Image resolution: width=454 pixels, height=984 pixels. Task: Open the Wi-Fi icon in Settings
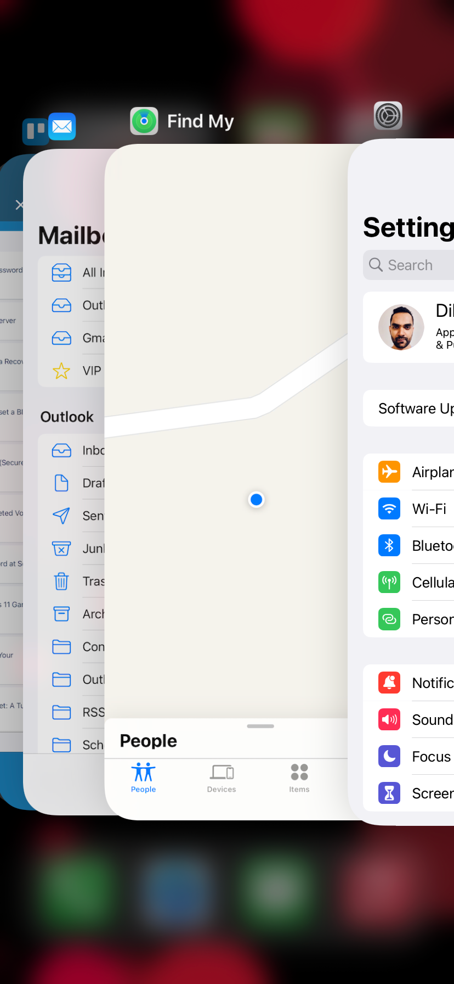tap(389, 508)
